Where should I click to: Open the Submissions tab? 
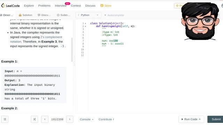(63, 15)
